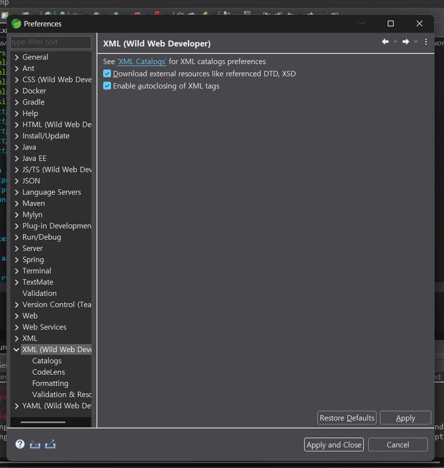Screen dimensions: 444x468
Task: Click the Cancel button
Action: pos(398,445)
